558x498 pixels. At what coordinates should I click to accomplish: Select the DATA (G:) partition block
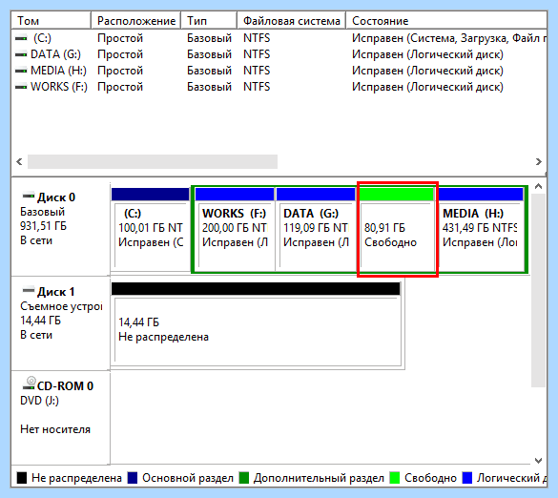pyautogui.click(x=316, y=230)
